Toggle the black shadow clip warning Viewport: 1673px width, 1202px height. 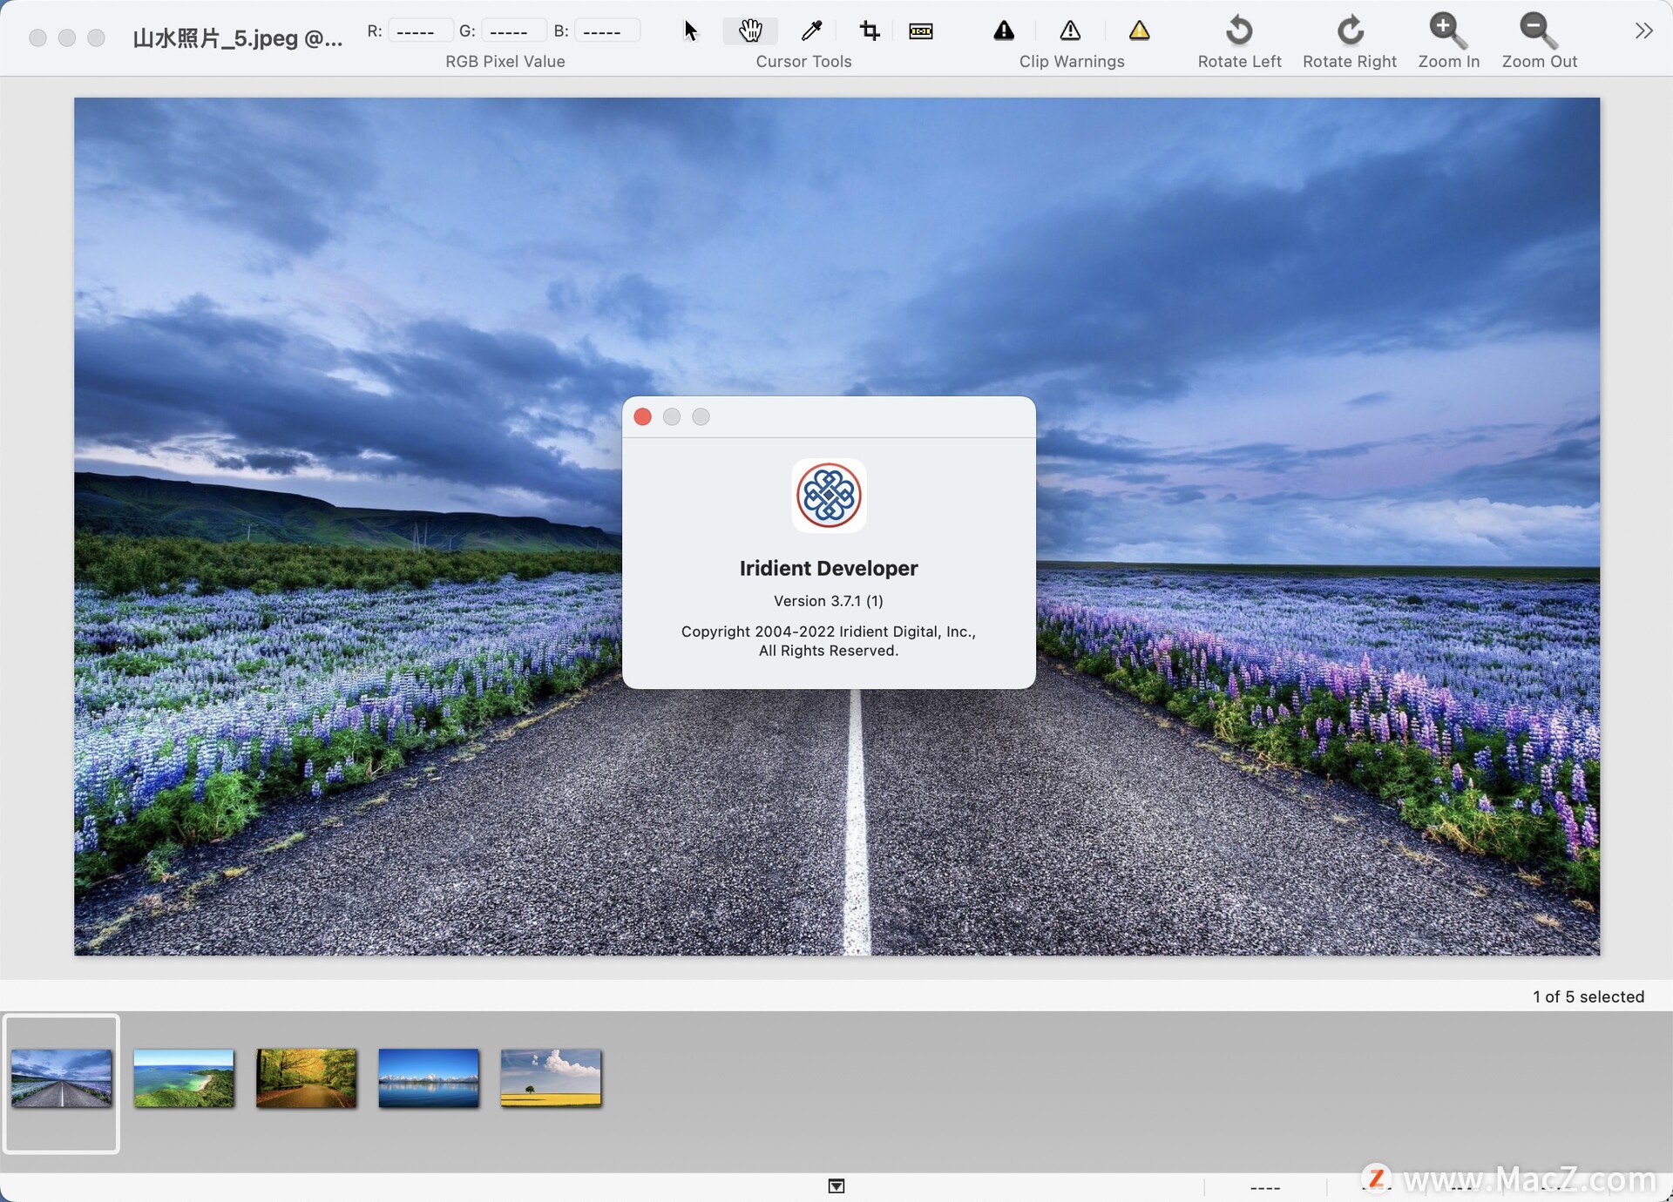coord(1004,31)
